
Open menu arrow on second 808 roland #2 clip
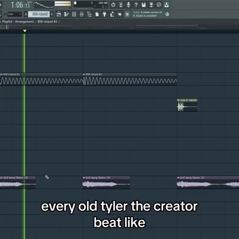coord(84,74)
